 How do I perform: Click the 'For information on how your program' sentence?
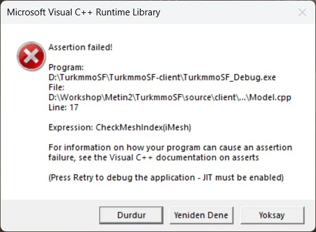[170, 148]
